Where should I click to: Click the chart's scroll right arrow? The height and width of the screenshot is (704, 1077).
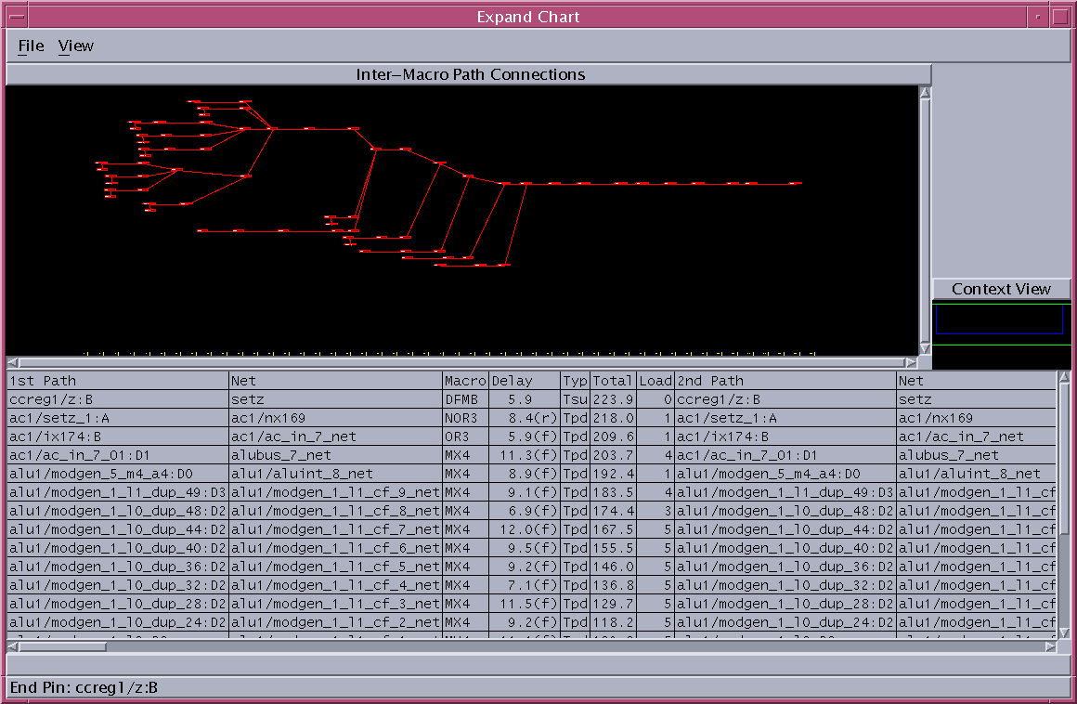coord(911,362)
